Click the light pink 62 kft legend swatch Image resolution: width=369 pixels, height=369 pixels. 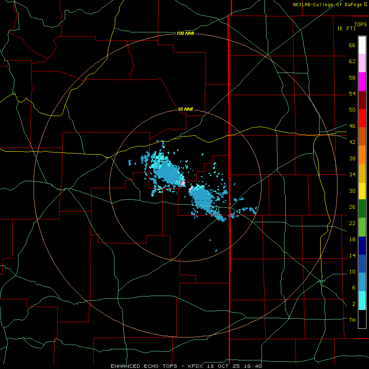click(x=362, y=63)
